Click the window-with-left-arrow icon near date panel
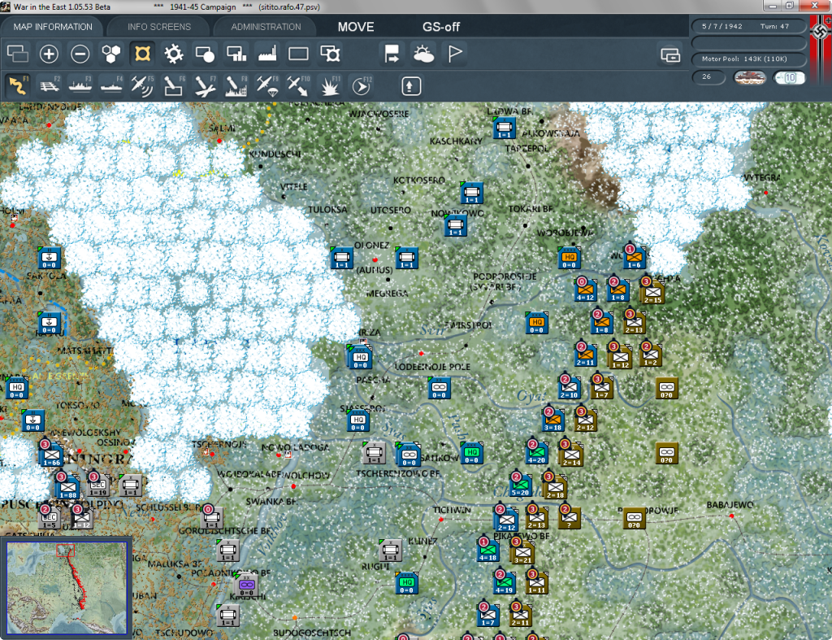 670,54
